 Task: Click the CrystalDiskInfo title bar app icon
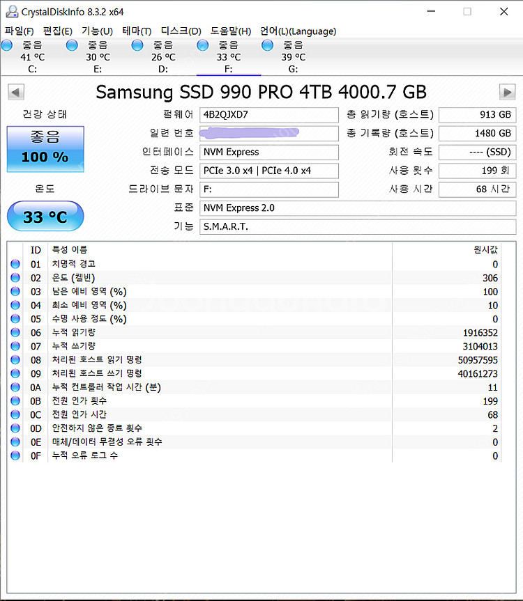tap(12, 12)
